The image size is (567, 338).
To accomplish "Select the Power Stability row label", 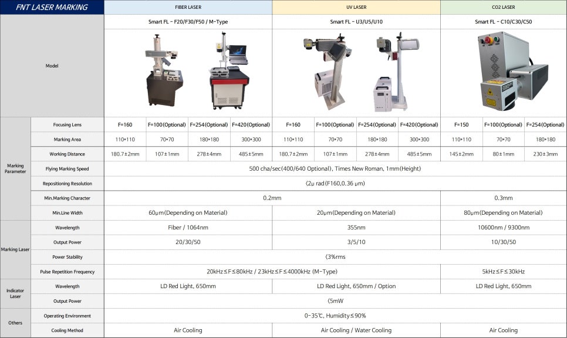I will [x=67, y=257].
